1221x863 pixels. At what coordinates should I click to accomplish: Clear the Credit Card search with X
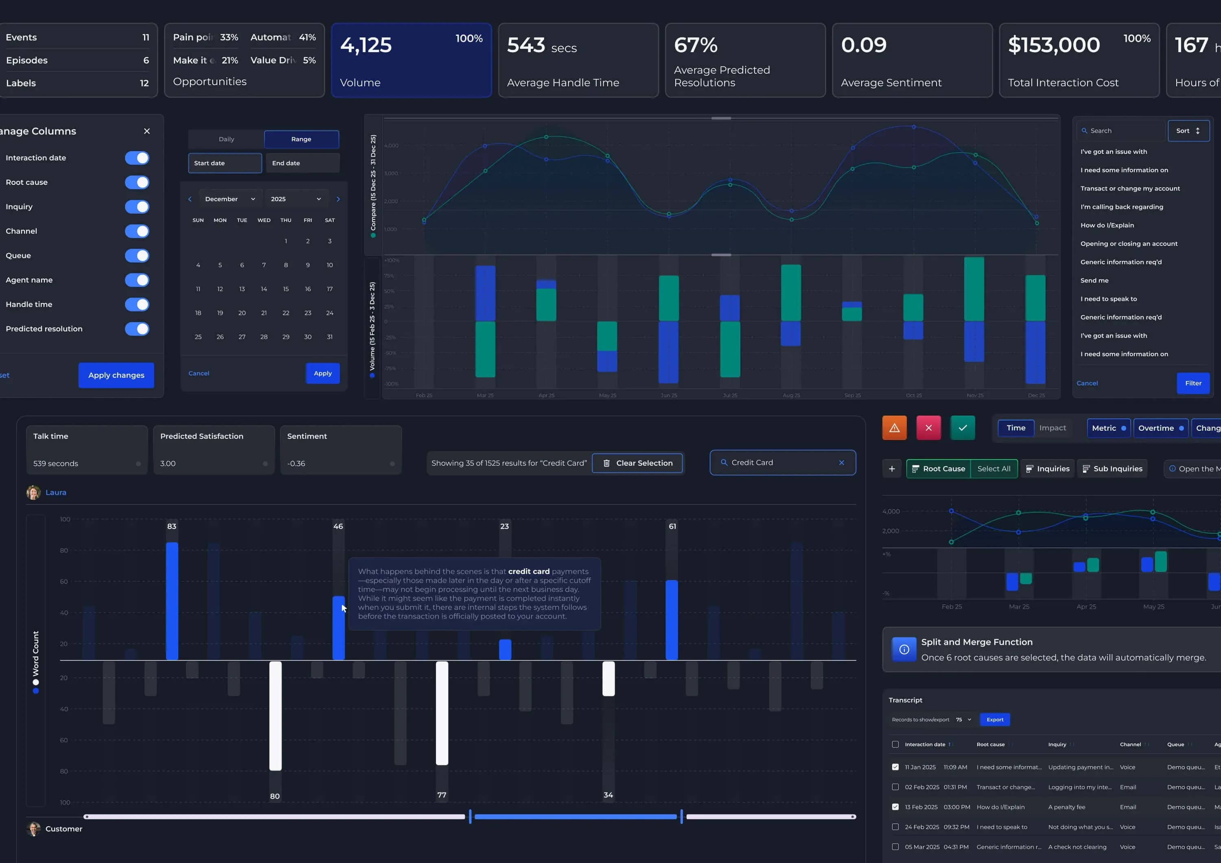click(x=842, y=463)
